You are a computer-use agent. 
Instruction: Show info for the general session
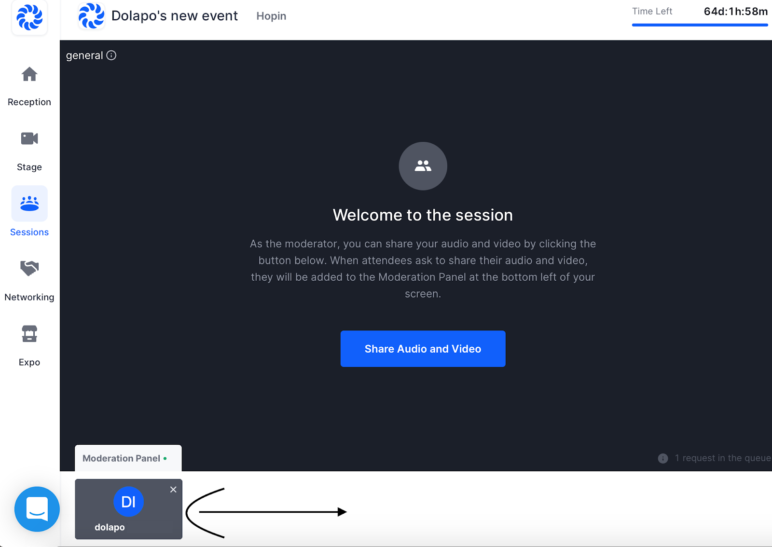(x=111, y=55)
